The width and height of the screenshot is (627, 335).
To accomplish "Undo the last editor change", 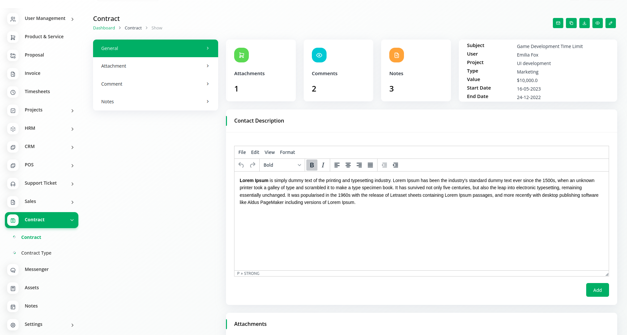I will pos(241,165).
